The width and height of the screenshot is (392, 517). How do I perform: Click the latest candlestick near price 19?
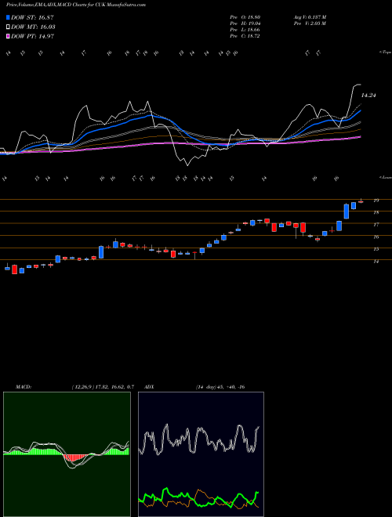pos(361,201)
